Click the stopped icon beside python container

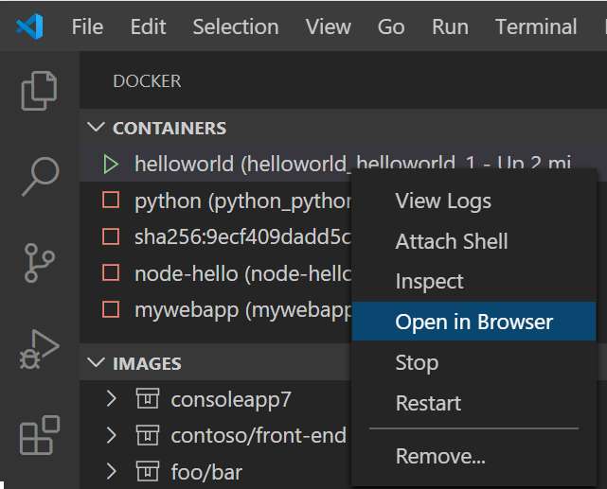(x=111, y=201)
